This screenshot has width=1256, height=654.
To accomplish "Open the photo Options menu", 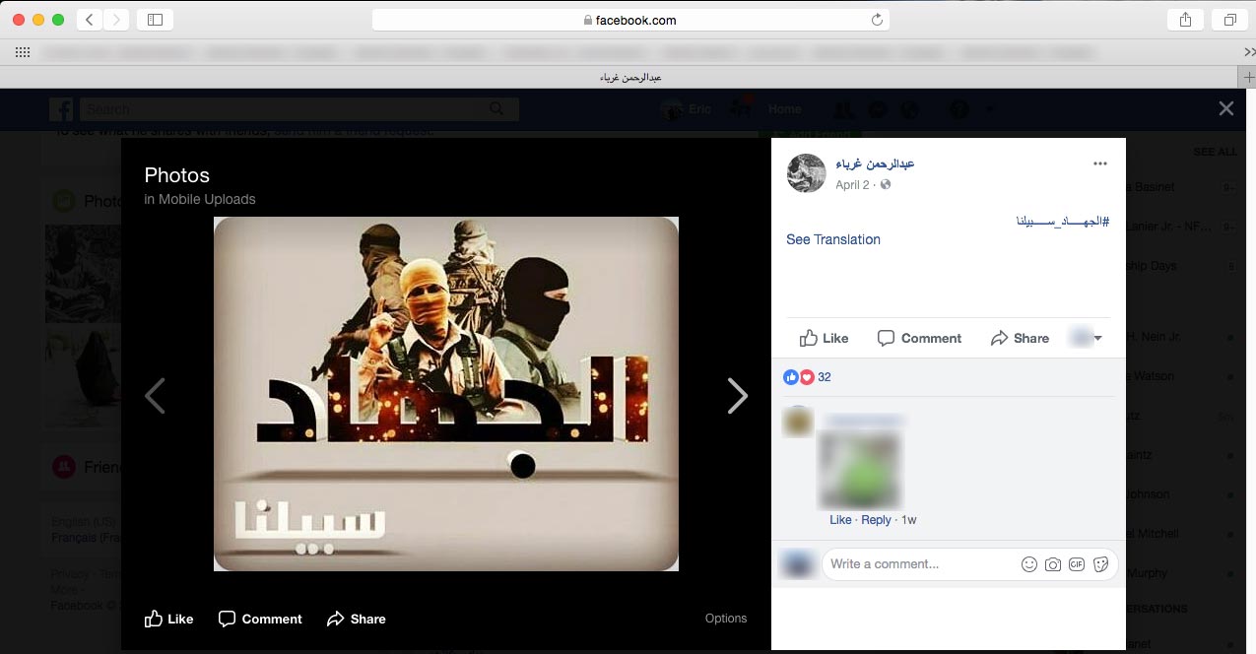I will point(726,619).
